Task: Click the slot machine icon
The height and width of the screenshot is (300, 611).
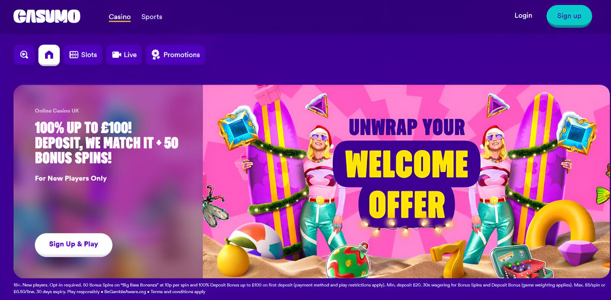Action: point(74,55)
